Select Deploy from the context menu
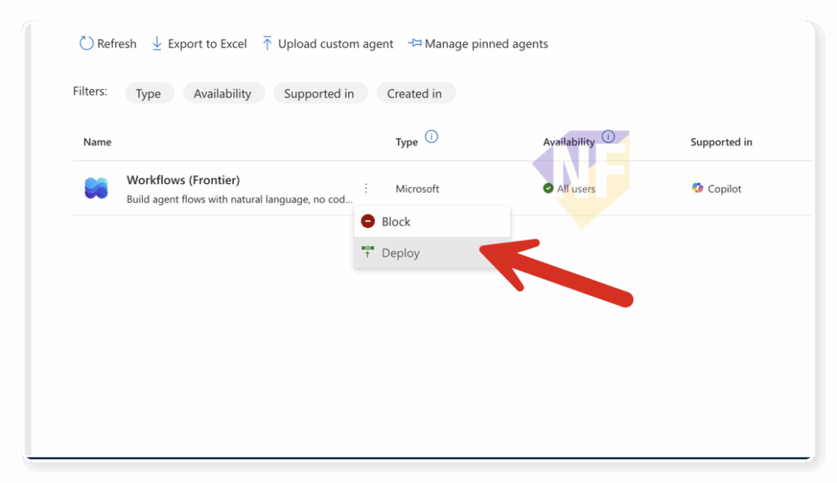The image size is (837, 483). click(401, 253)
